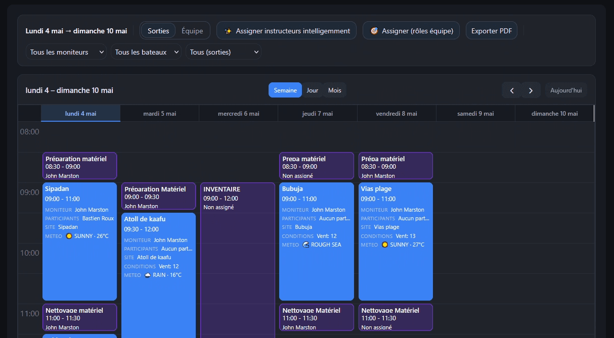Open the Sipadan dive event on Monday

coord(80,242)
